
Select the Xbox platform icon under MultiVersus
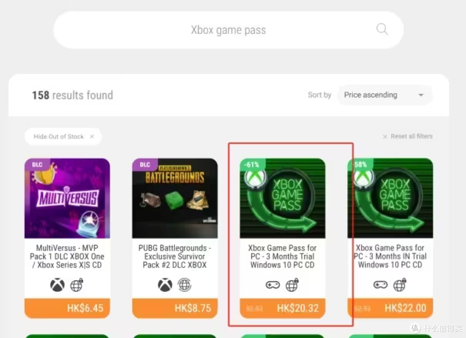57,285
